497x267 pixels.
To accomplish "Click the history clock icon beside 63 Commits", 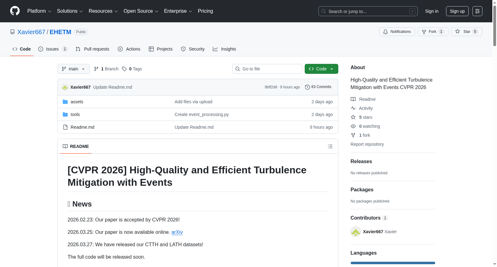I will click(x=308, y=87).
